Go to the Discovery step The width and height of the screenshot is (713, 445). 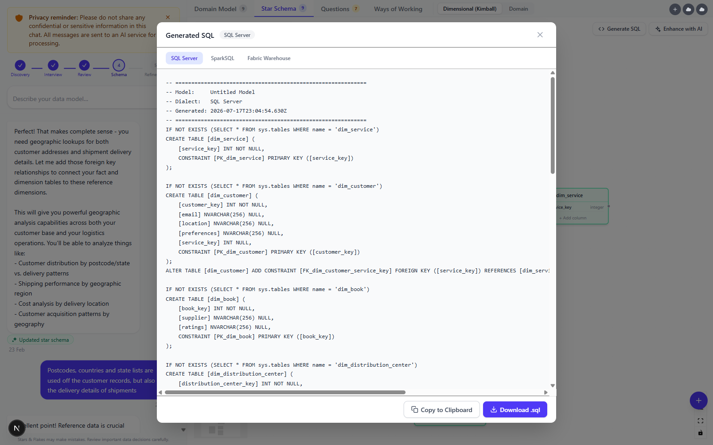pos(20,68)
